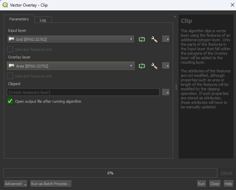The height and width of the screenshot is (190, 236).
Task: Click iterate-over-features icon for Overlay layer
Action: (142, 66)
